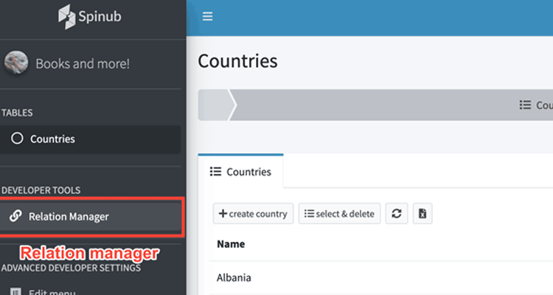Click the profile avatar picture
553x295 pixels.
17,63
